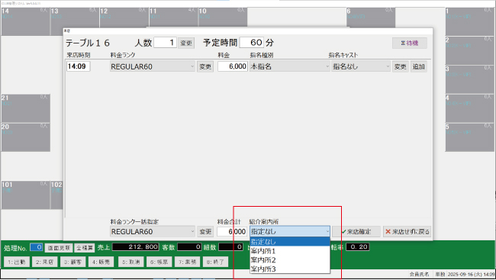496x280 pixels.
Task: Select table tile 1 in the right column
Action: 470,21
